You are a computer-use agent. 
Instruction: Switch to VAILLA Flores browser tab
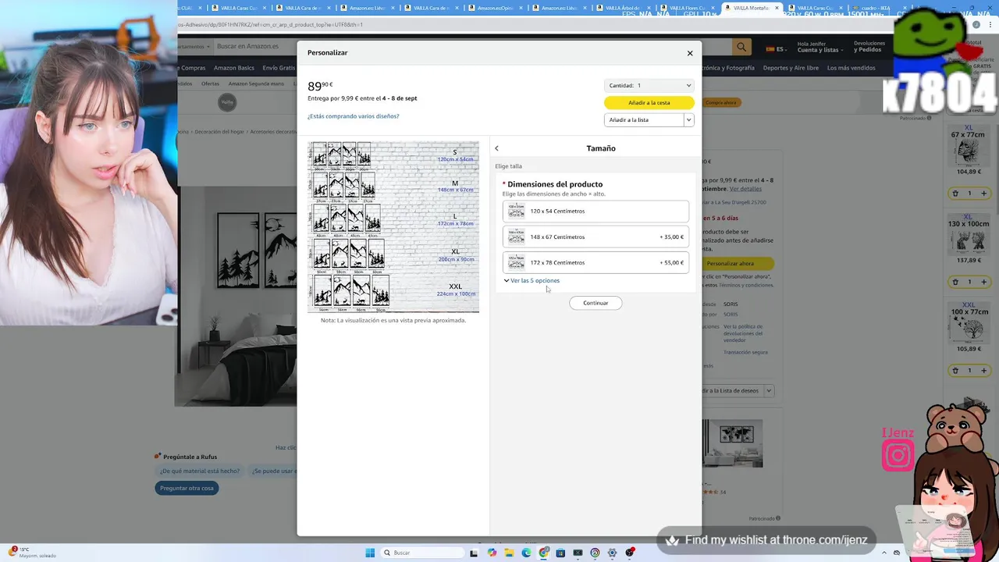coord(688,8)
